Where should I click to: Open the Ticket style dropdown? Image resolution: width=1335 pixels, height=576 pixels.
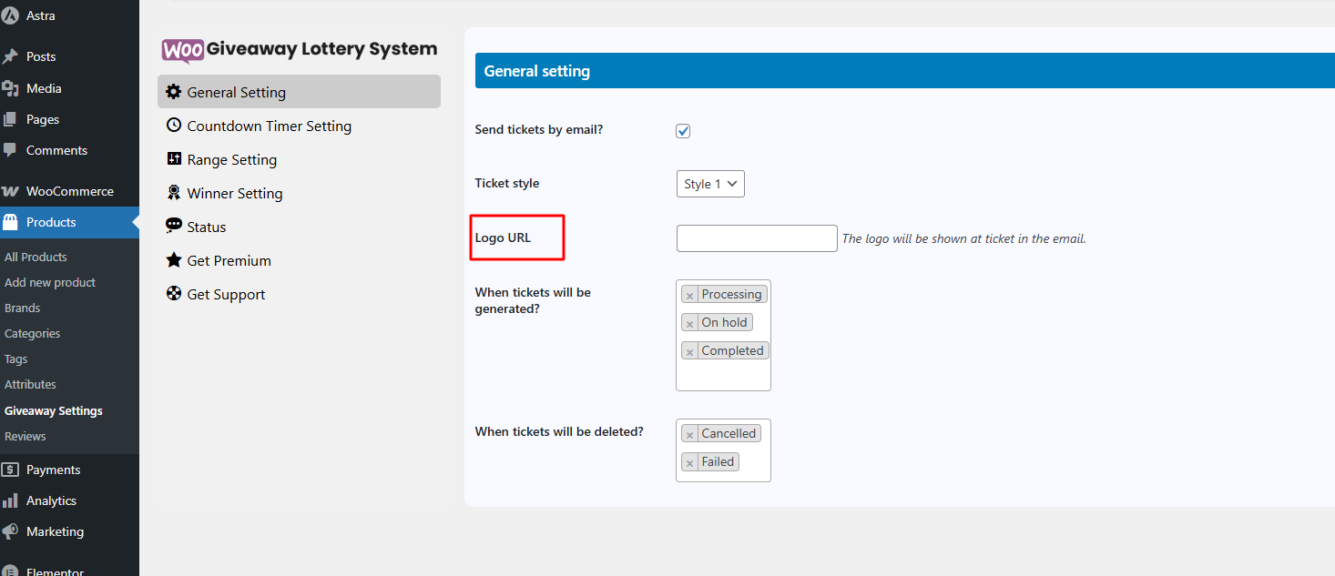(x=710, y=184)
